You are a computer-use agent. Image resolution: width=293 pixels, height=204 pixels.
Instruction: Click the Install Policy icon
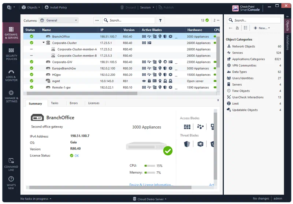pos(47,7)
